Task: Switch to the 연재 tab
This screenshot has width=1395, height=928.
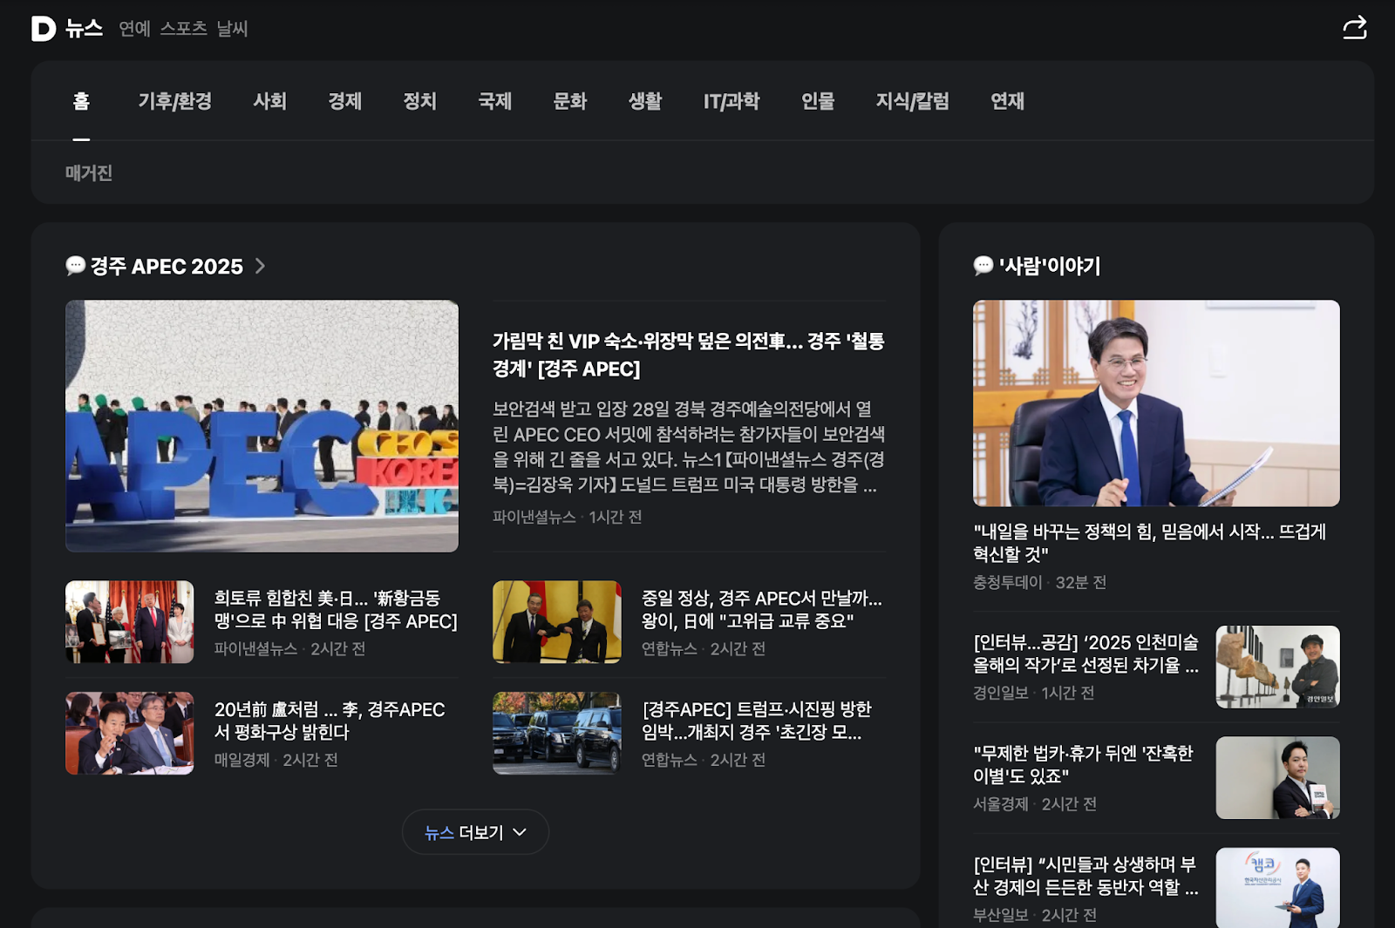Action: click(1007, 101)
